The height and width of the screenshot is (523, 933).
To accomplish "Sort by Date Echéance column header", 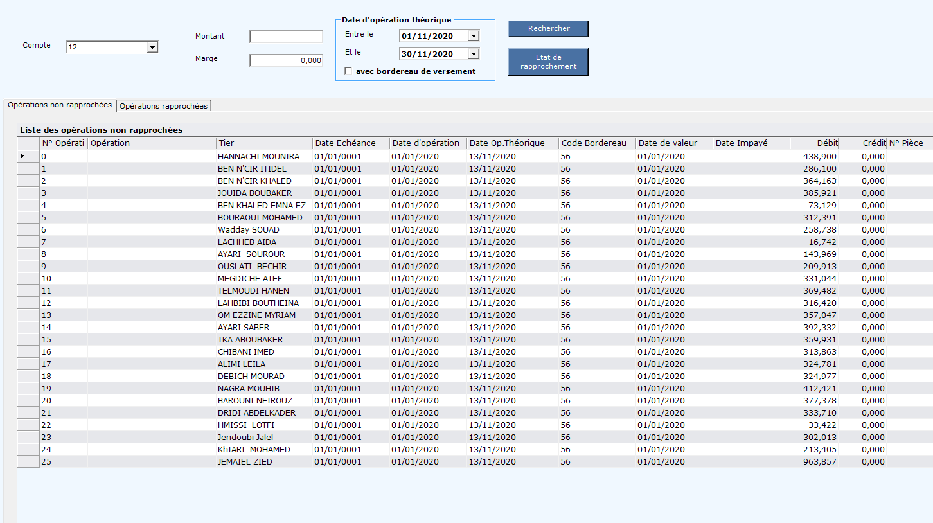I will point(351,143).
